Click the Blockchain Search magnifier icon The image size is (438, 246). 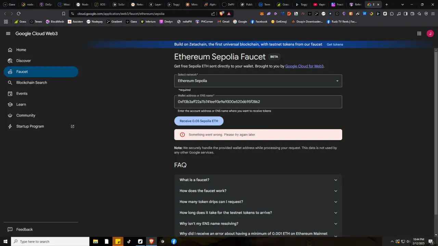(x=10, y=83)
